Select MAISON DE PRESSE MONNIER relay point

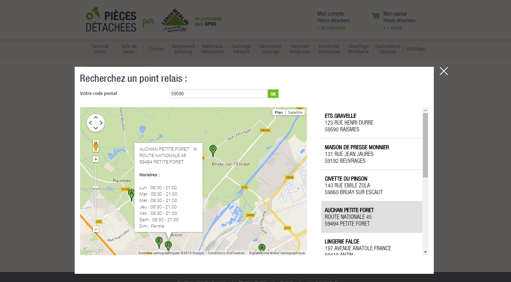[x=372, y=154]
